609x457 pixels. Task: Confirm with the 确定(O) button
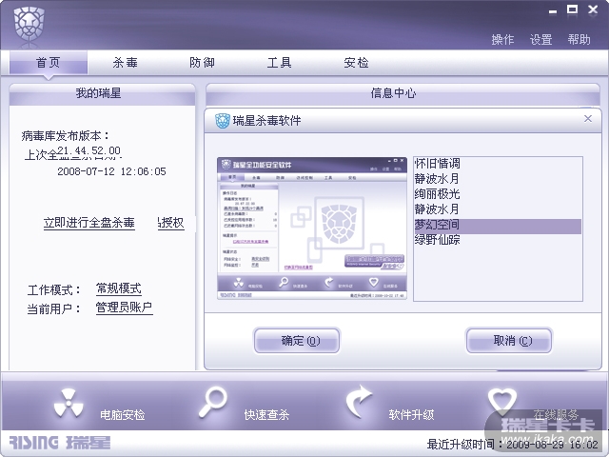(x=297, y=341)
